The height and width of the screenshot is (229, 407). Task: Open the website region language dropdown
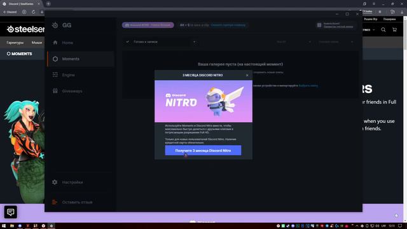click(369, 30)
